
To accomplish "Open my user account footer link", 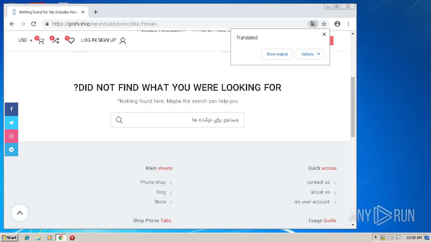I will [x=312, y=202].
